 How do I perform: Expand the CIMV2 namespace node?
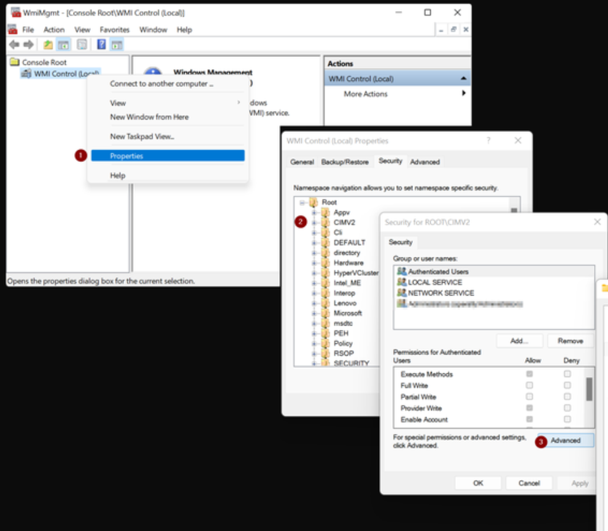coord(314,223)
